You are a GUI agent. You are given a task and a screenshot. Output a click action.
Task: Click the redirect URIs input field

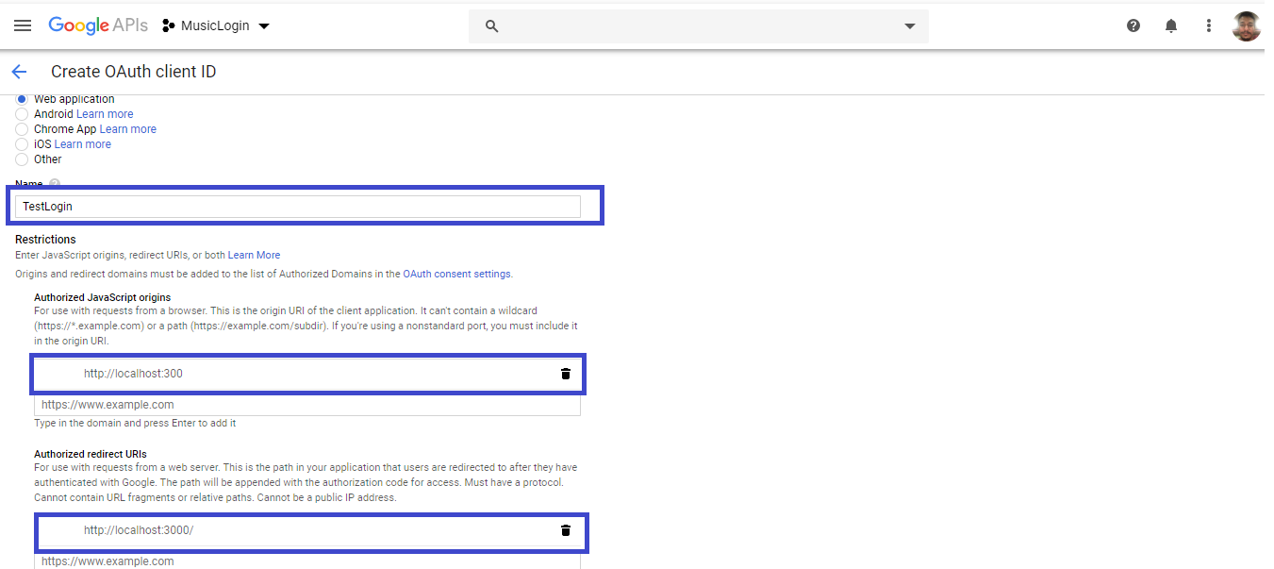307,561
